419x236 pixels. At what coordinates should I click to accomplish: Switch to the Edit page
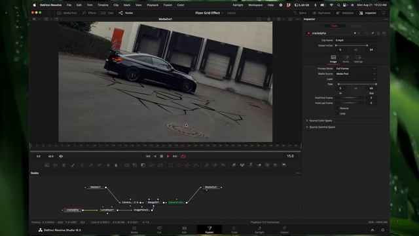click(185, 230)
